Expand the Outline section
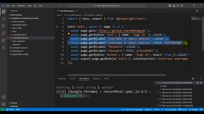 tap(31, 103)
